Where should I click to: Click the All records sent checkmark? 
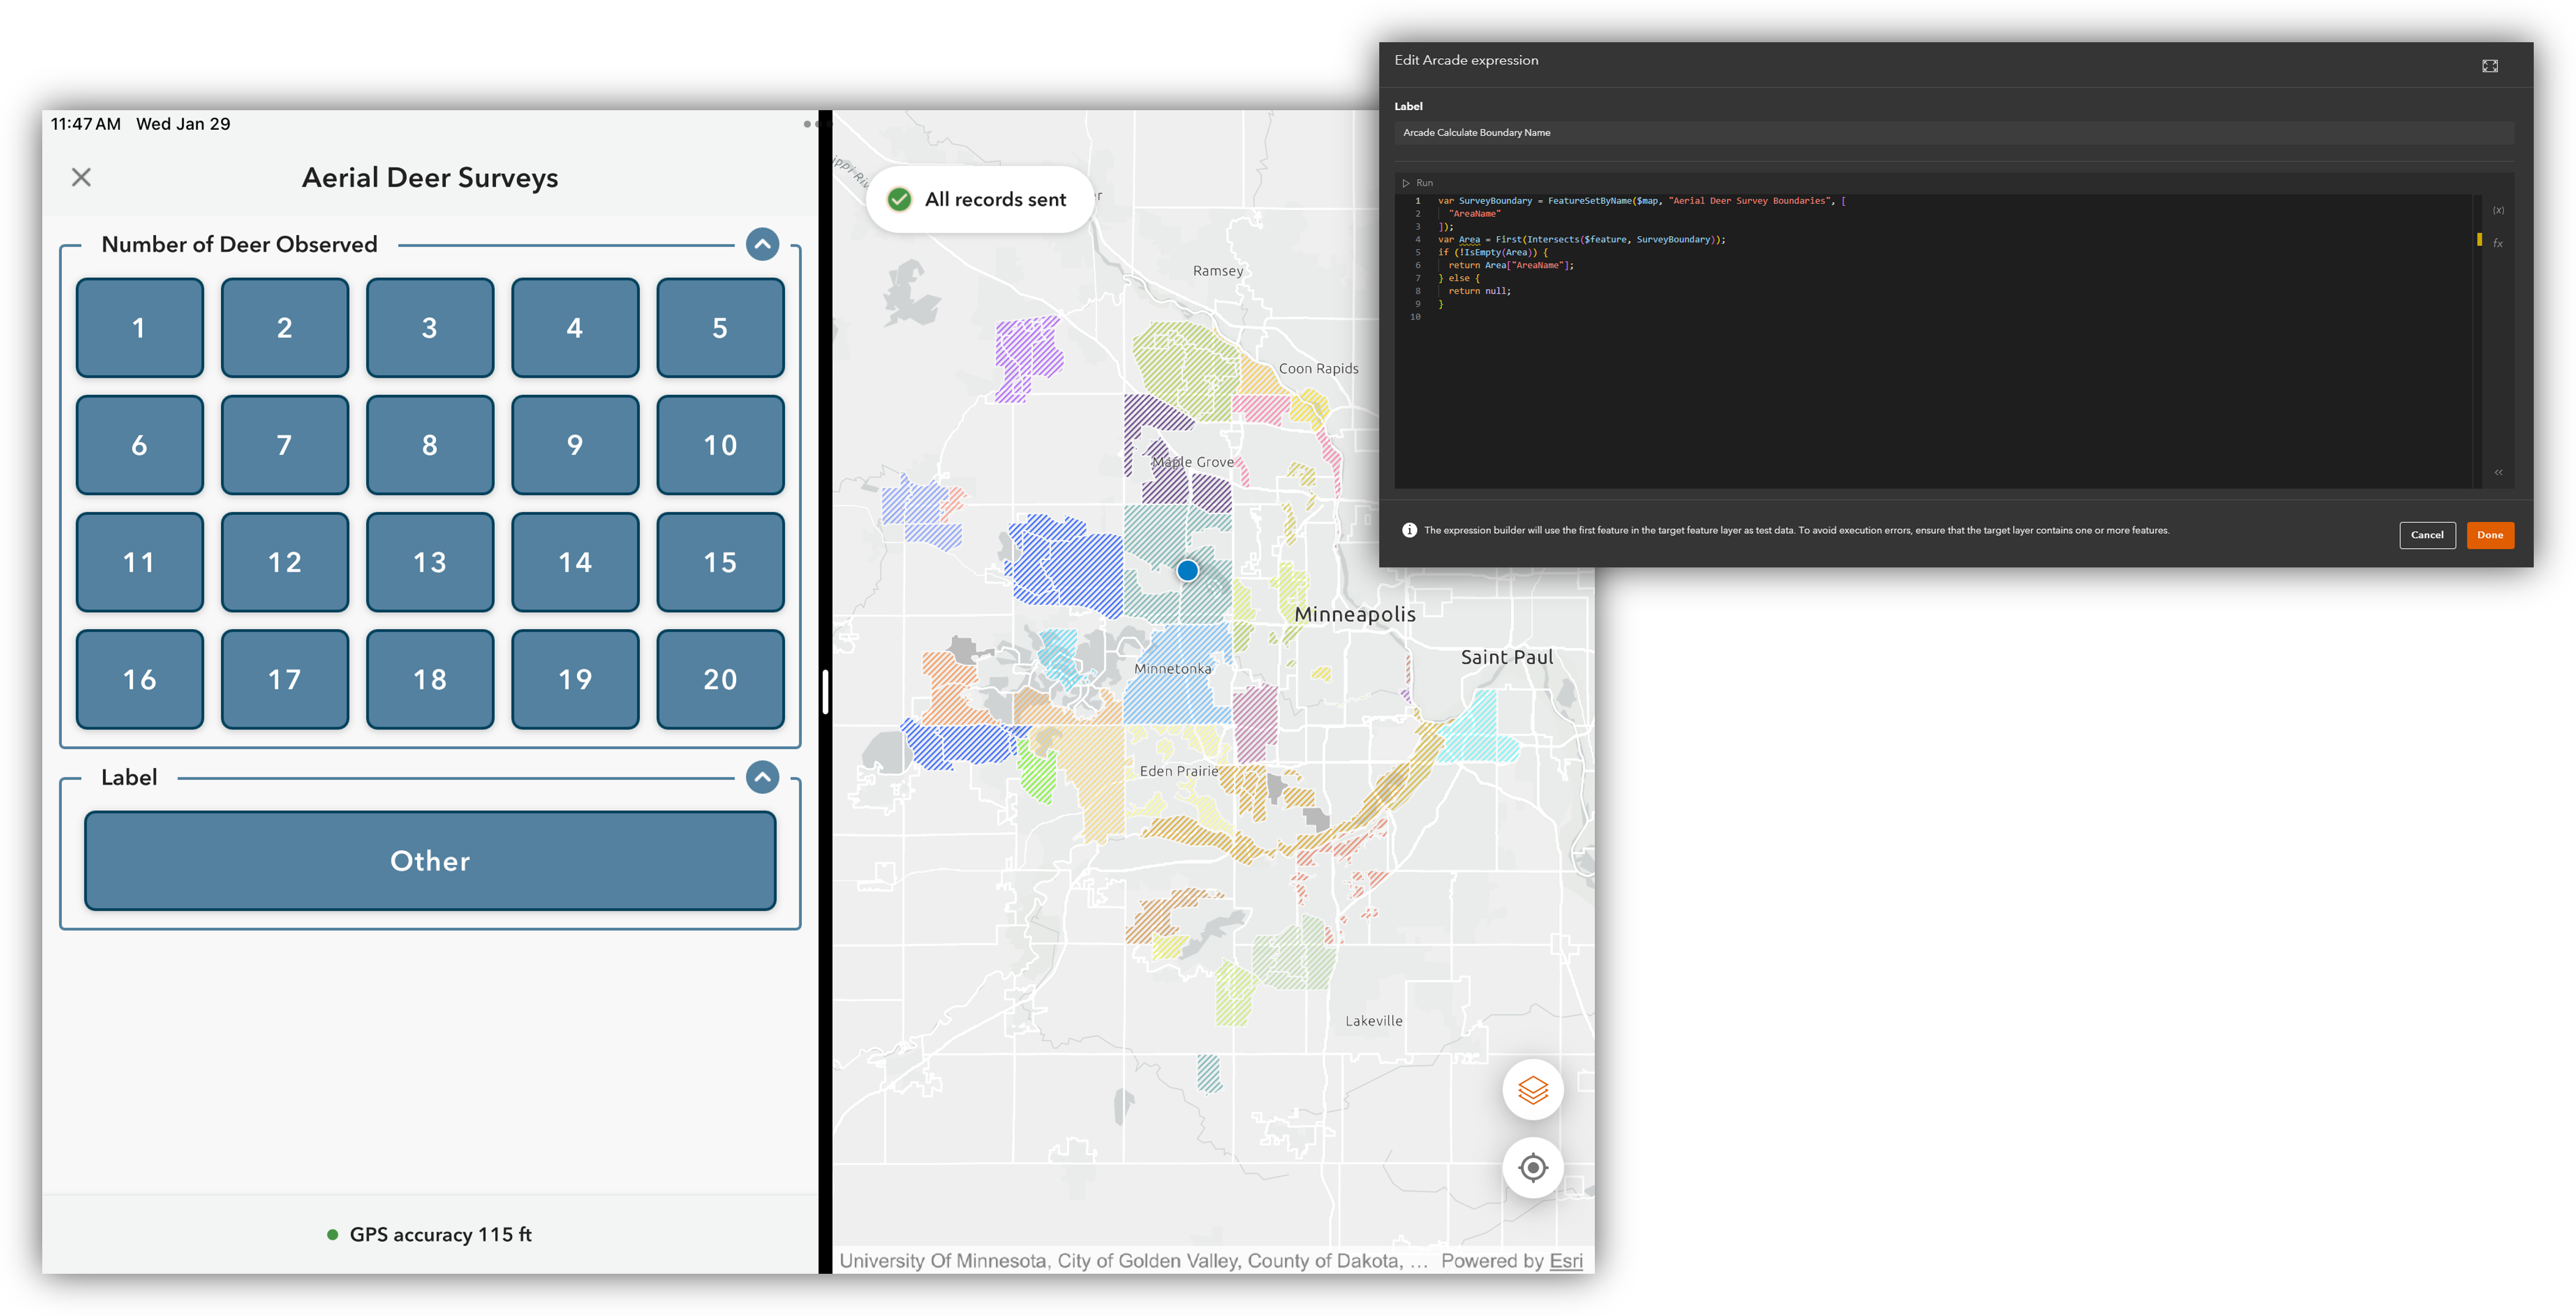tap(899, 199)
